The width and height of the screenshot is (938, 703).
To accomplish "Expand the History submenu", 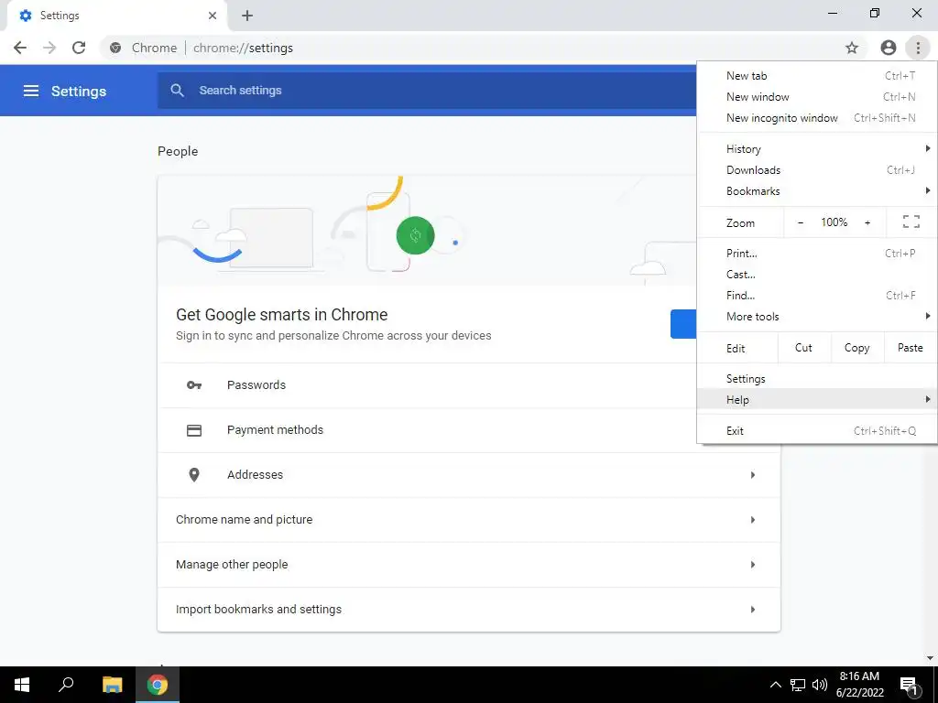I will pyautogui.click(x=817, y=149).
